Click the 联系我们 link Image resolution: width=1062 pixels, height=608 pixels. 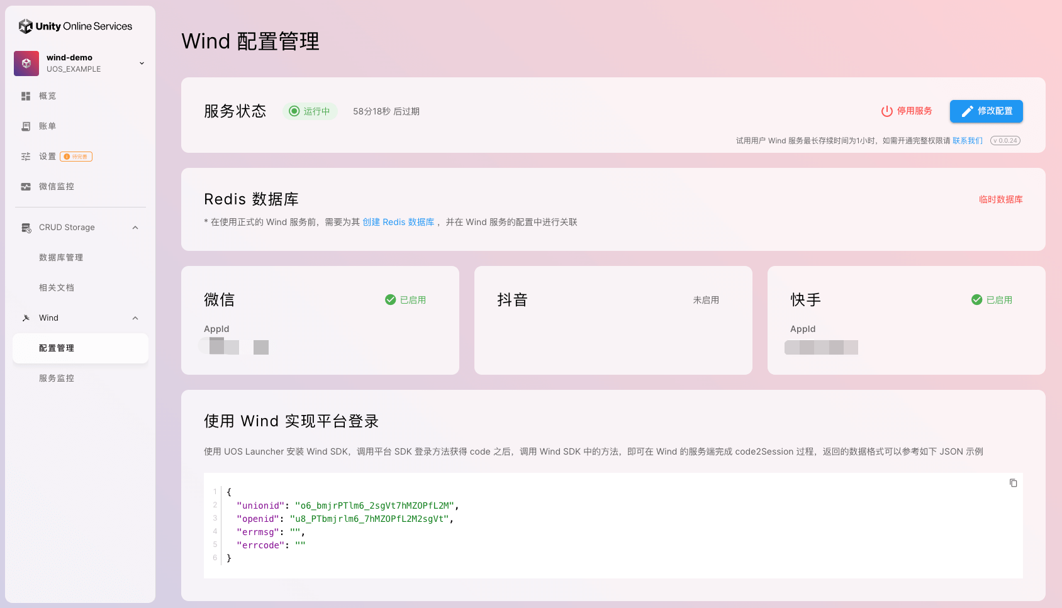(967, 141)
